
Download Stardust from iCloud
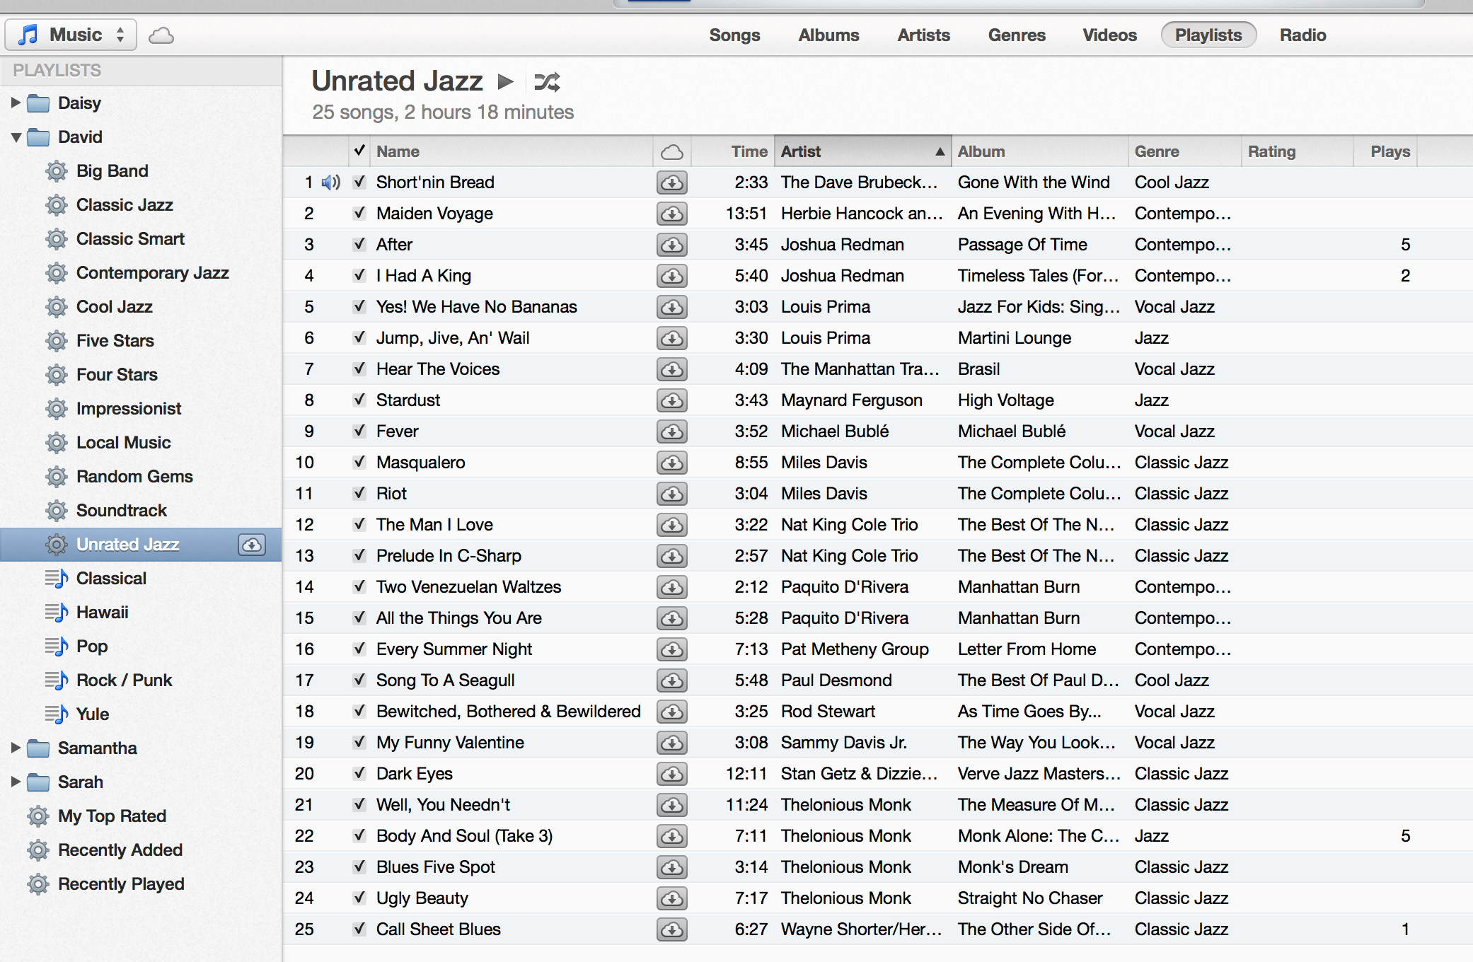671,400
